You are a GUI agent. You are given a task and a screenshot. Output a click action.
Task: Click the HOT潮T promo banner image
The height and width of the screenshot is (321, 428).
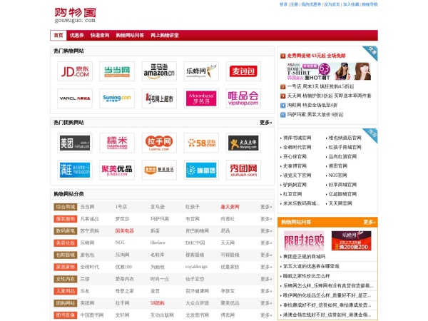[329, 71]
